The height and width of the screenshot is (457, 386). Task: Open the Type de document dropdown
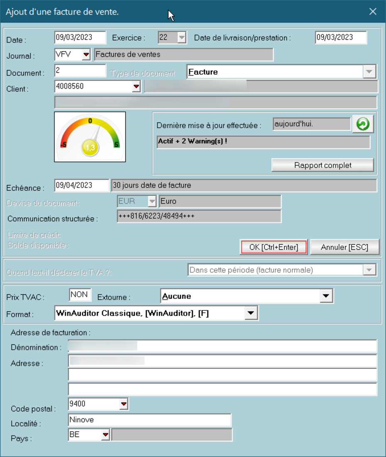369,72
